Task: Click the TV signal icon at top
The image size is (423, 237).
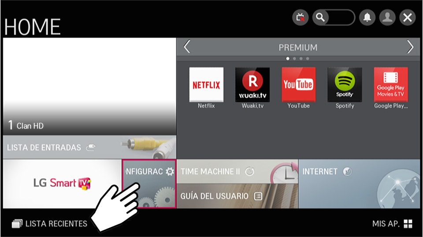Action: [300, 18]
